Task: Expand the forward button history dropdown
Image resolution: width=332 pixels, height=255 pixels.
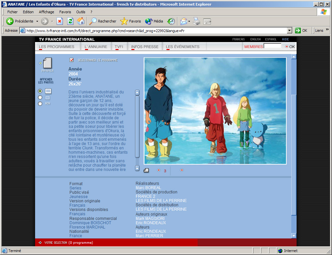Action: pyautogui.click(x=52, y=22)
